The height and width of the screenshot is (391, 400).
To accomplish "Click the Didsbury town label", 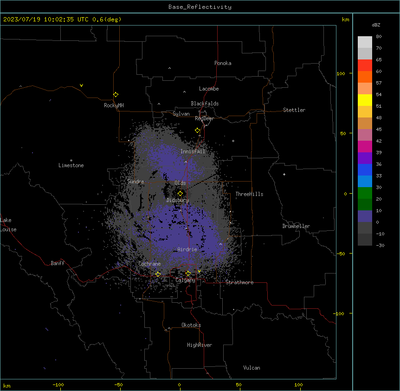I will 178,200.
